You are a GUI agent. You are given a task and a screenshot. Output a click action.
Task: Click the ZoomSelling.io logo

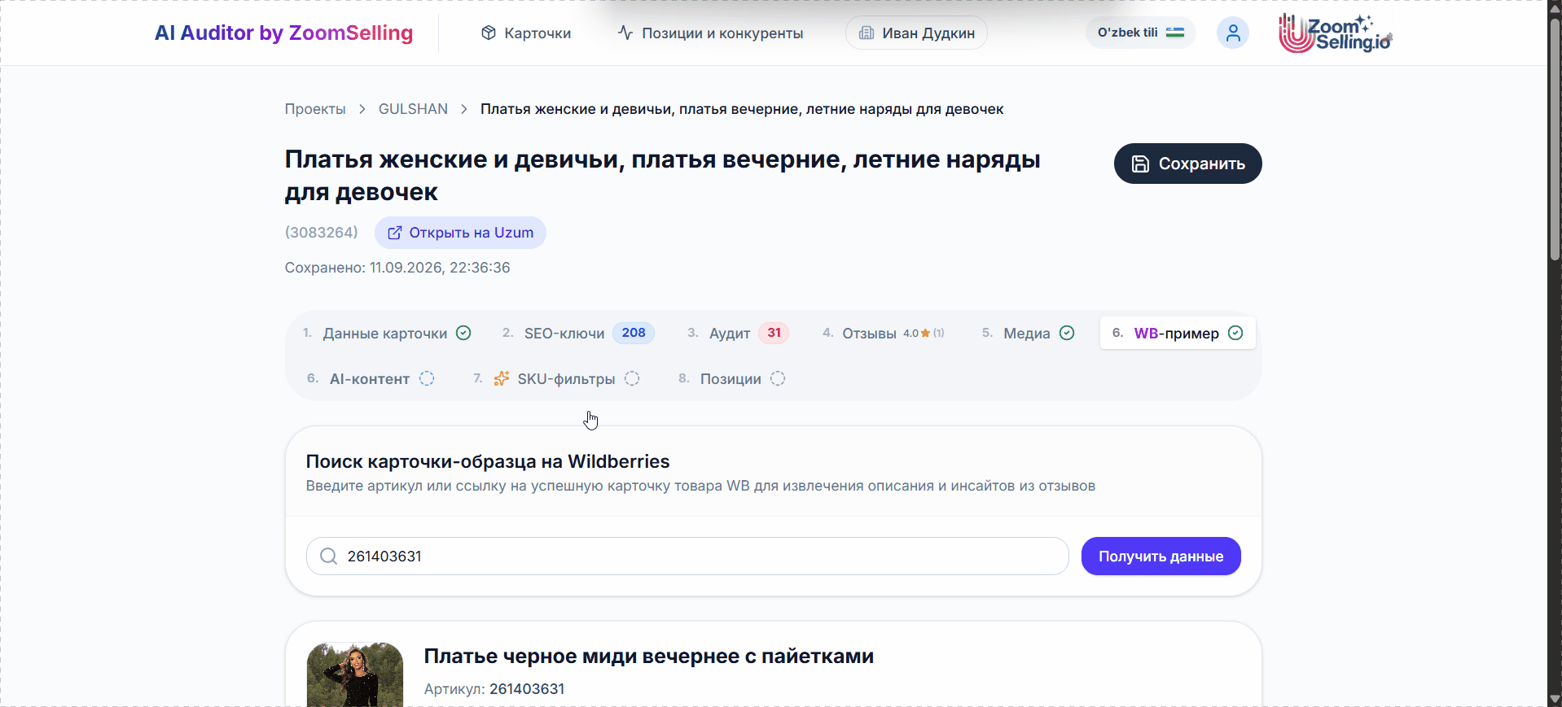(1335, 33)
